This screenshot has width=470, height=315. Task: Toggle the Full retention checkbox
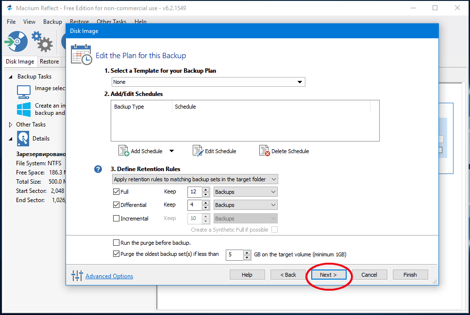pyautogui.click(x=117, y=192)
